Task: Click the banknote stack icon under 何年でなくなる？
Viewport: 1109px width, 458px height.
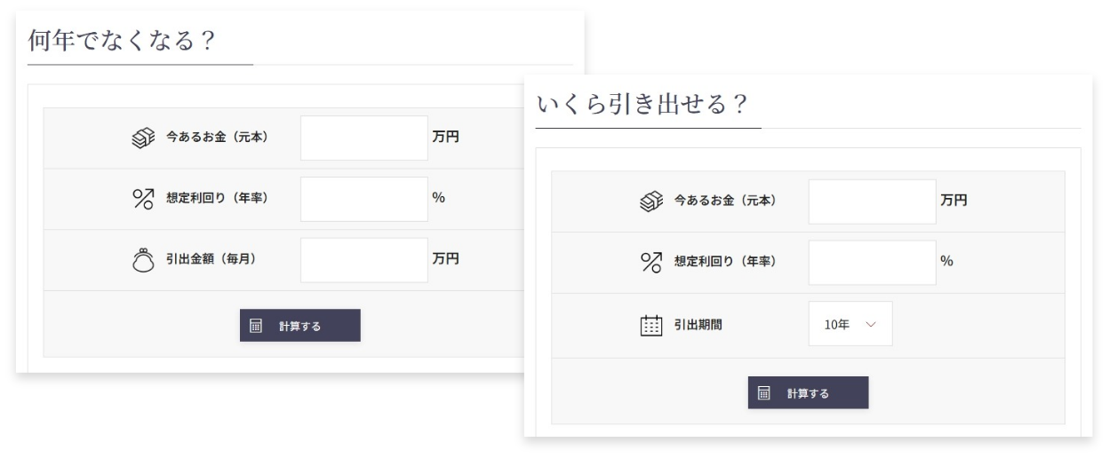Action: 141,138
